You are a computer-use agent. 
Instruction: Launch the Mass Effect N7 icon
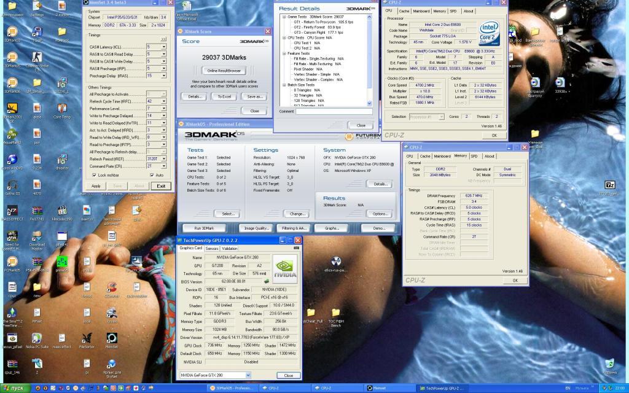[12, 211]
